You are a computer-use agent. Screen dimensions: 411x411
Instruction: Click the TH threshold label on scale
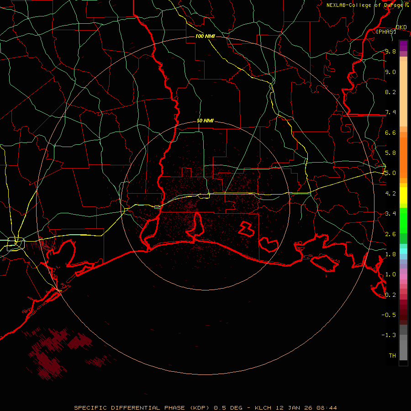[x=392, y=356]
